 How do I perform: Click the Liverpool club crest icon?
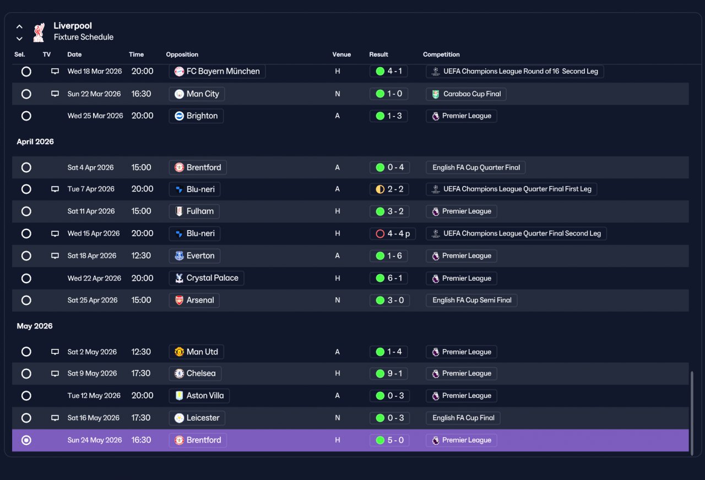tap(38, 32)
